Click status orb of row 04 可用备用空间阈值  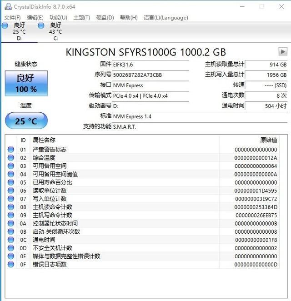point(11,174)
